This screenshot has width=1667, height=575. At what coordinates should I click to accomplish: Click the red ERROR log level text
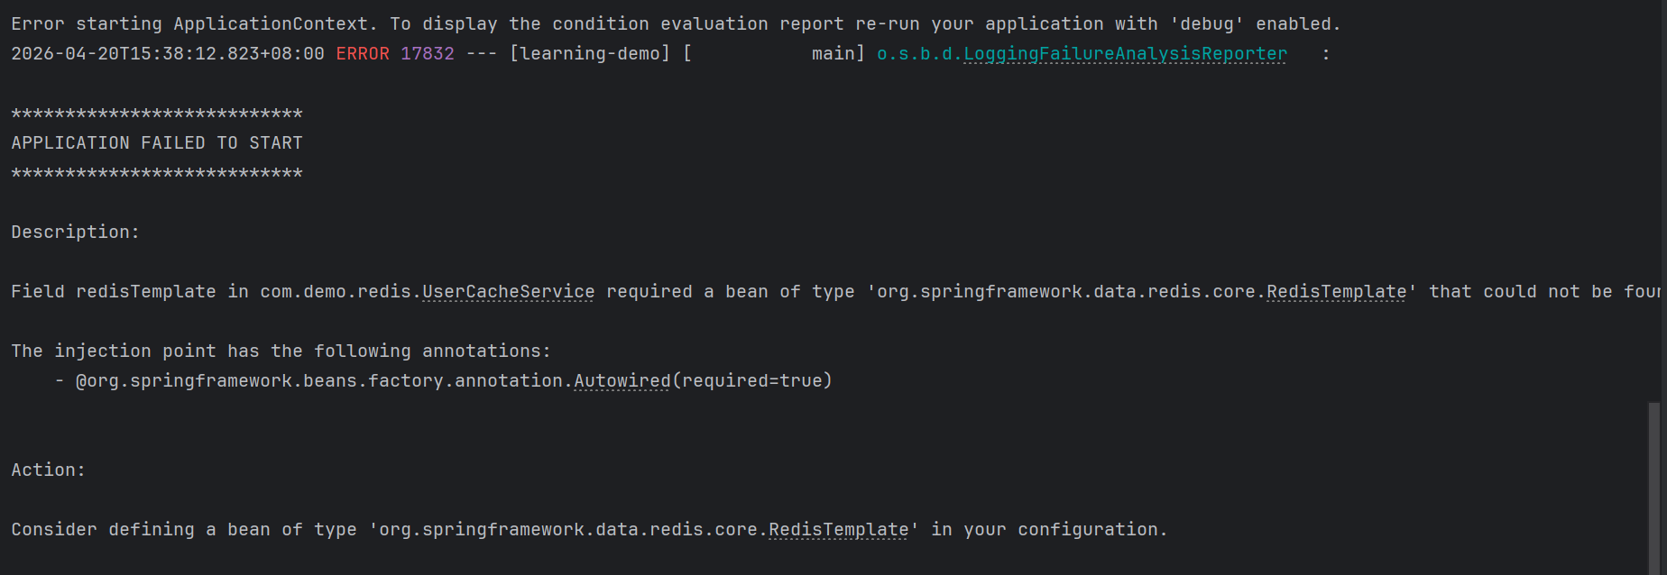pyautogui.click(x=363, y=54)
